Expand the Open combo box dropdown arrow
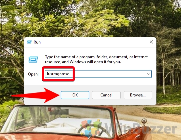 point(149,74)
